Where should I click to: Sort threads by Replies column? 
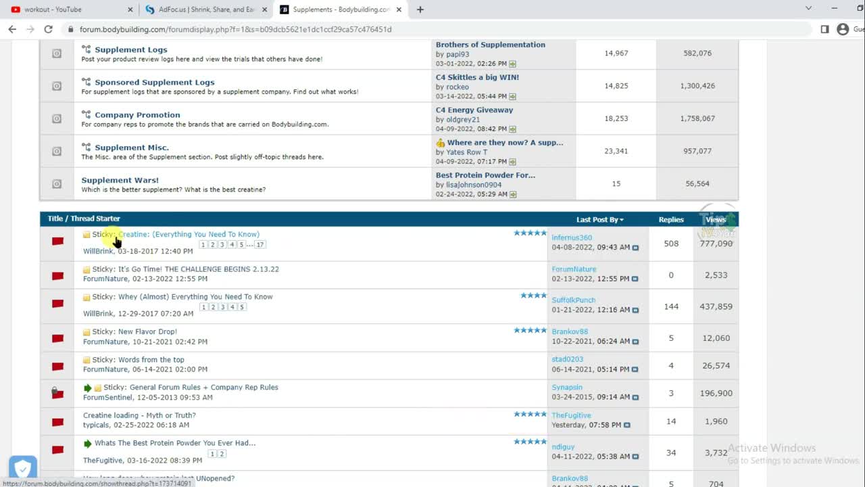671,220
